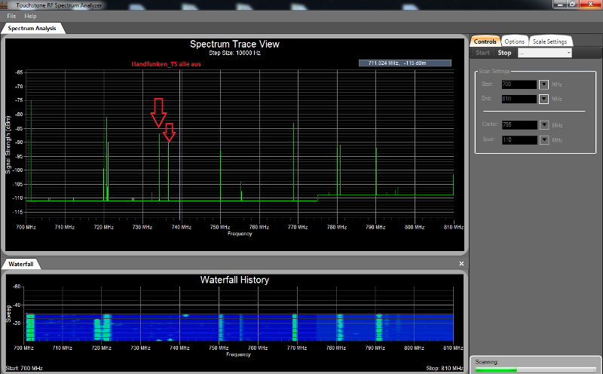Click the Signal Strength (dBm) axis label
The width and height of the screenshot is (603, 374).
[8, 145]
